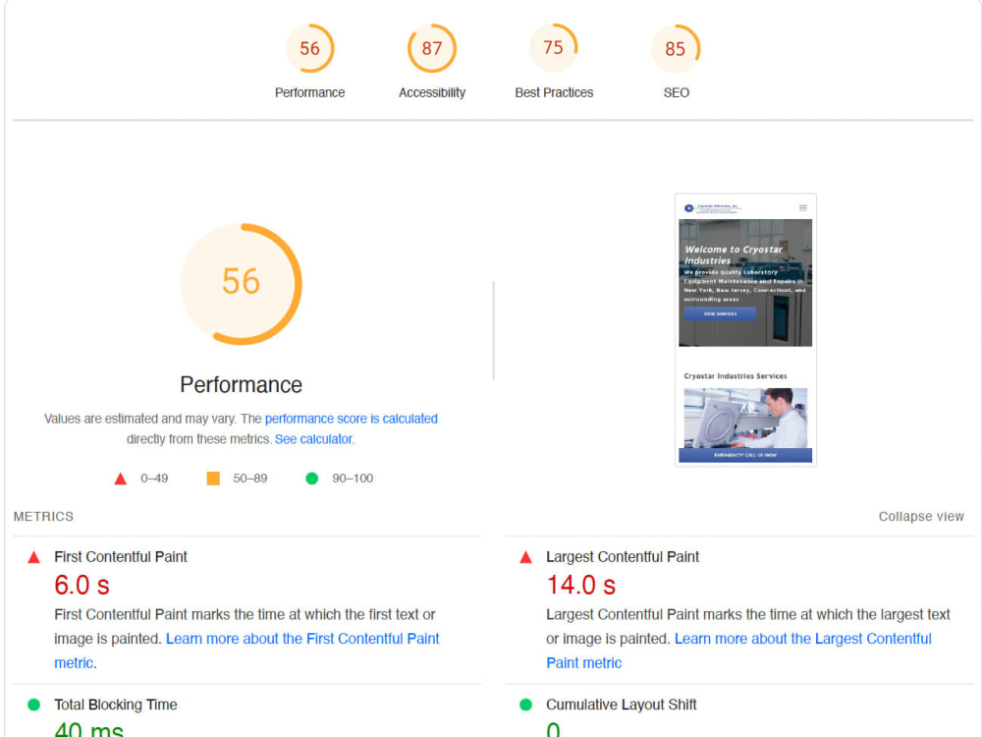This screenshot has width=982, height=737.
Task: Click the '14.0 s' value
Action: (x=581, y=586)
